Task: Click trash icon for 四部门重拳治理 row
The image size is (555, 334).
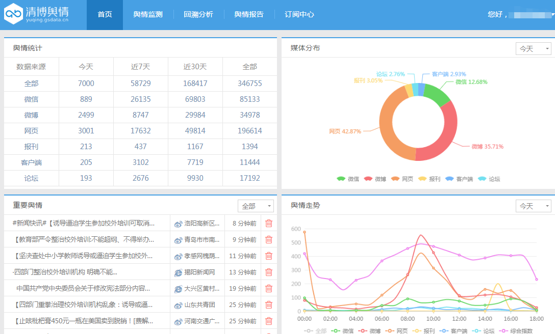Action: click(269, 304)
